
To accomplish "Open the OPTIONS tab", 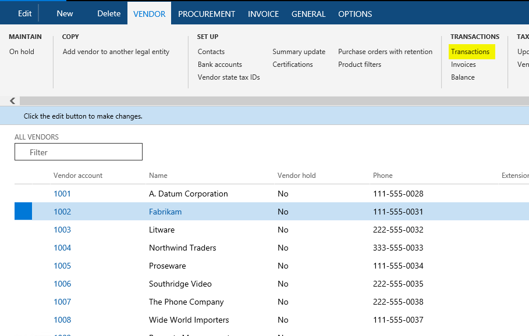I will (355, 14).
